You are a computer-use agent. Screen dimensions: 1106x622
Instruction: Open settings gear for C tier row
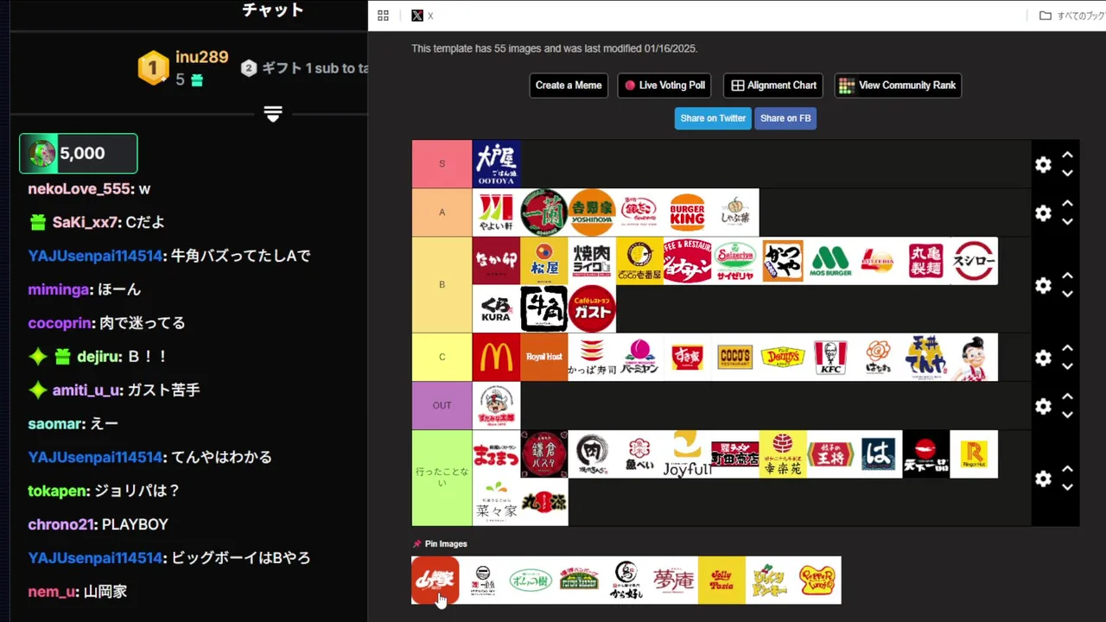(1043, 358)
